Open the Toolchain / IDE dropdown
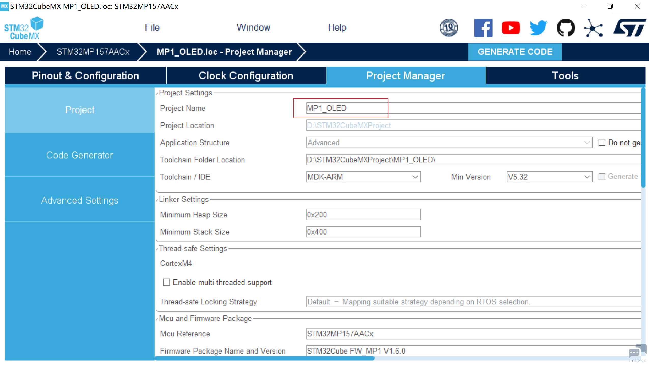Screen dimensions: 649x365 coord(363,177)
